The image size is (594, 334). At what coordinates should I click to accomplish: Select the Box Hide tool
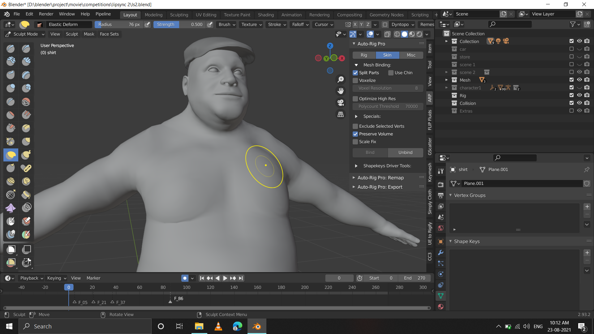coord(26,249)
